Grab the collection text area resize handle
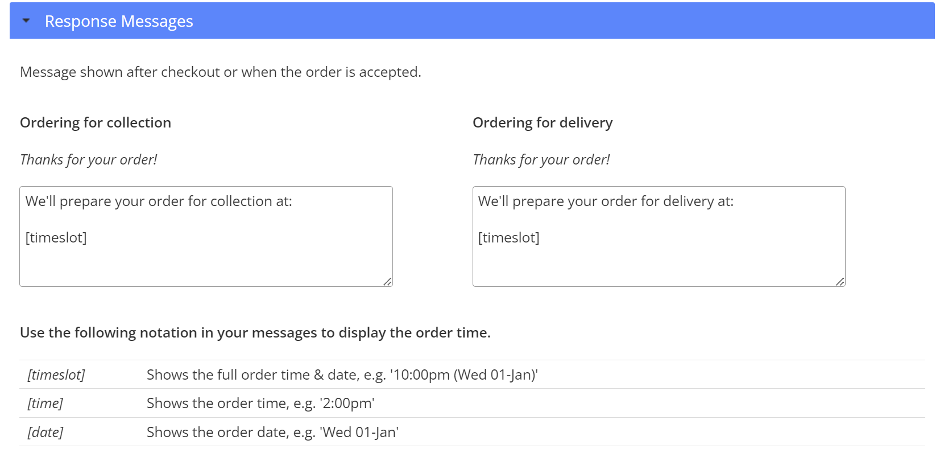The height and width of the screenshot is (465, 944). click(387, 281)
